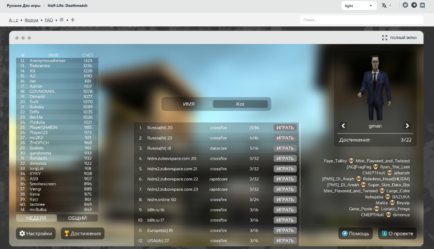The width and height of the screenshot is (434, 249).
Task: Edit the player name field Kot
Action: click(x=240, y=104)
